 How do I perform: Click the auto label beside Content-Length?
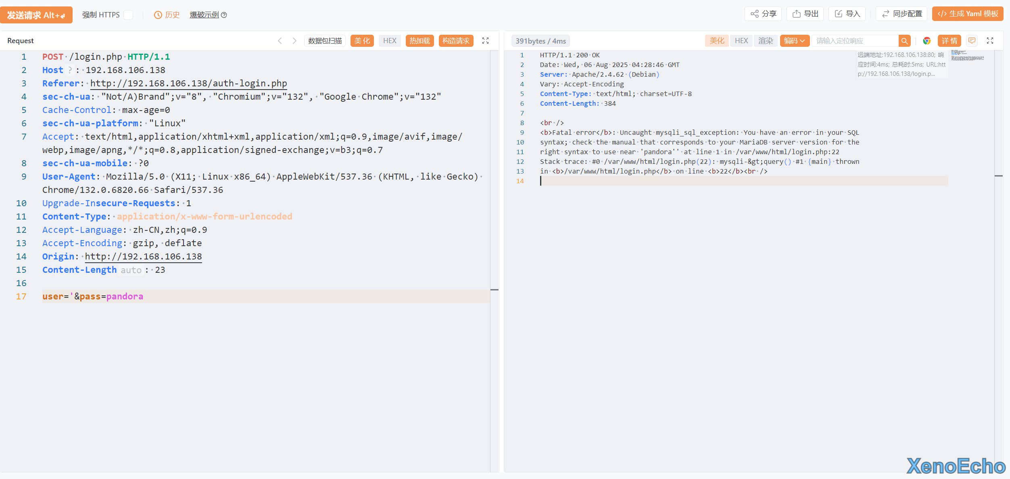pyautogui.click(x=131, y=270)
